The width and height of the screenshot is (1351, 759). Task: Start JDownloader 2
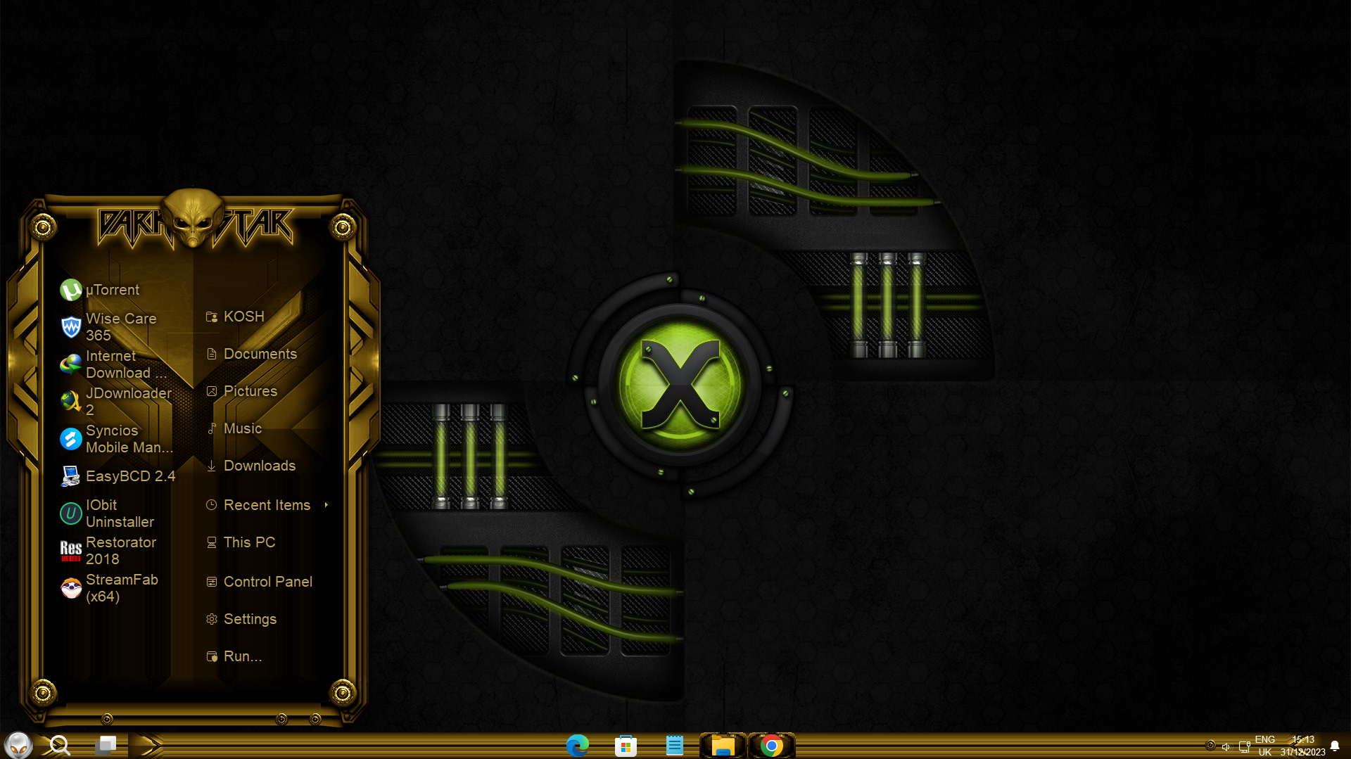pyautogui.click(x=129, y=401)
